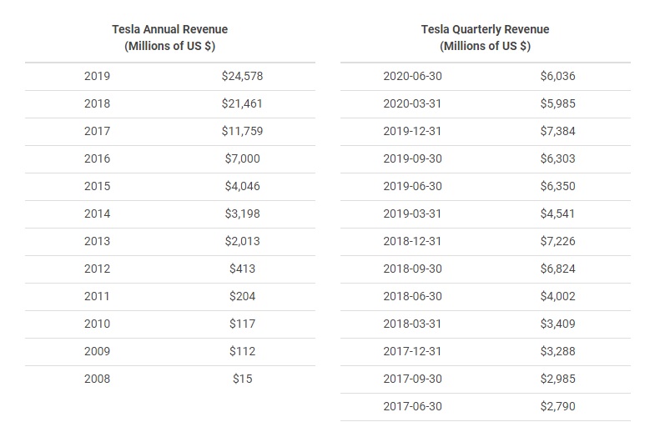The image size is (650, 422).
Task: Click the $24,578 annual revenue value
Action: [x=242, y=76]
